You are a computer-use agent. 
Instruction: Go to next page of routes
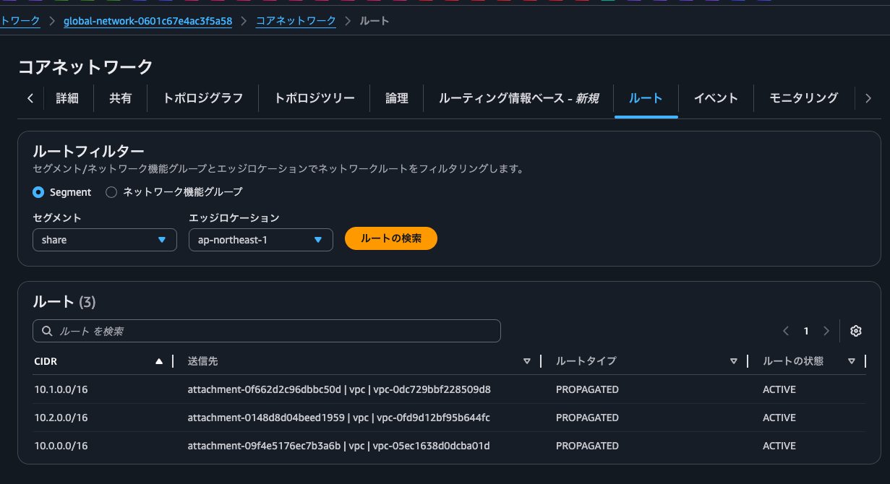coord(826,331)
